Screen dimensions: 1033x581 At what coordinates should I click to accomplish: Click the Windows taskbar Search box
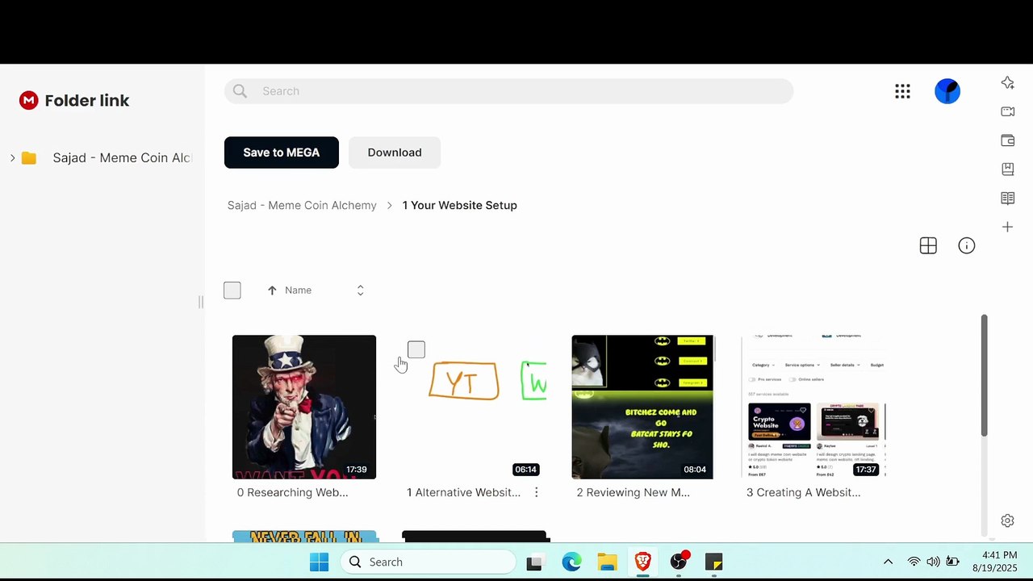point(428,562)
